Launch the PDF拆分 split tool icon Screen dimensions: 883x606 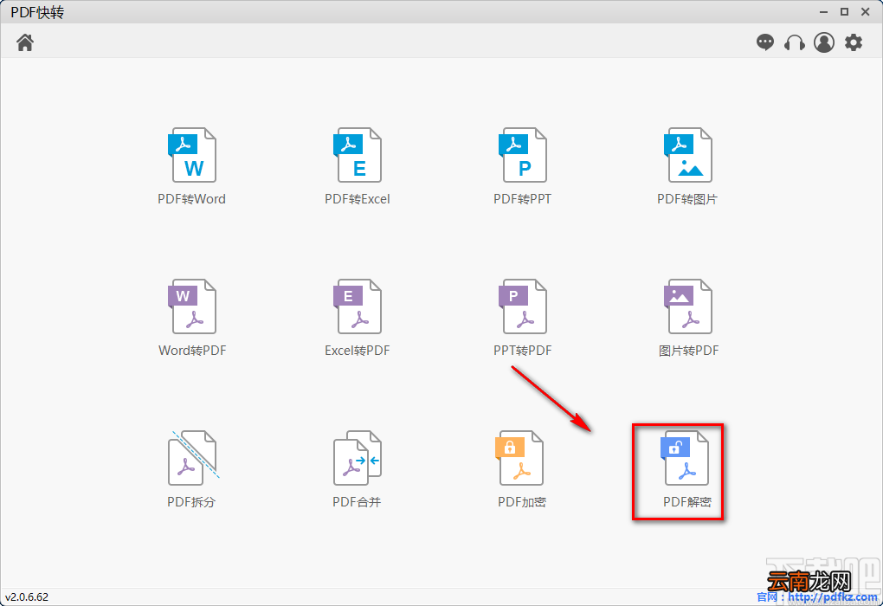pyautogui.click(x=193, y=458)
